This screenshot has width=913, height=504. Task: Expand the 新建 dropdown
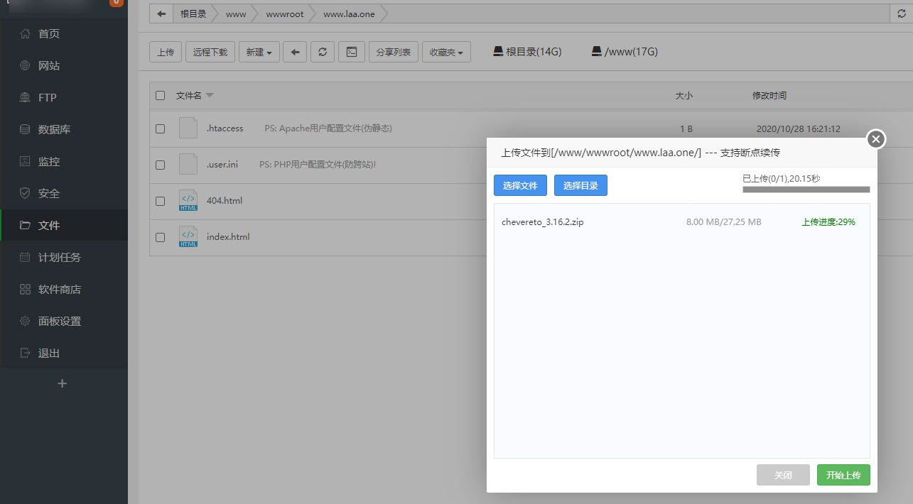pyautogui.click(x=259, y=52)
